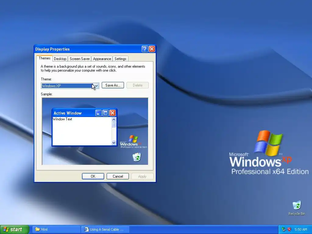Click the sample Active Window title bar
The width and height of the screenshot is (312, 234).
(x=84, y=113)
